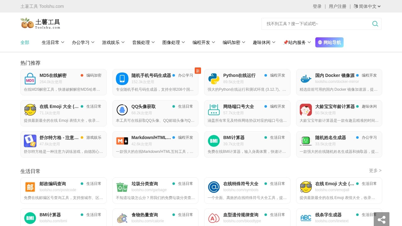
Task: Open 更多 link for 生活日常 section
Action: coord(375,170)
